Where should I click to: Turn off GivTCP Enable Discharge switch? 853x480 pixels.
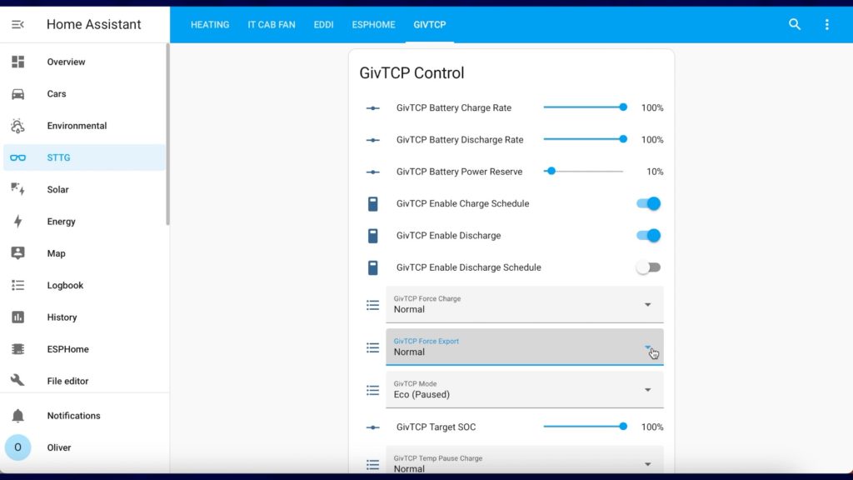point(648,236)
